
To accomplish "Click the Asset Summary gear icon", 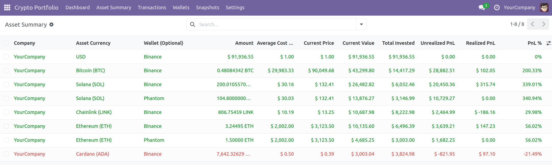I will point(51,25).
